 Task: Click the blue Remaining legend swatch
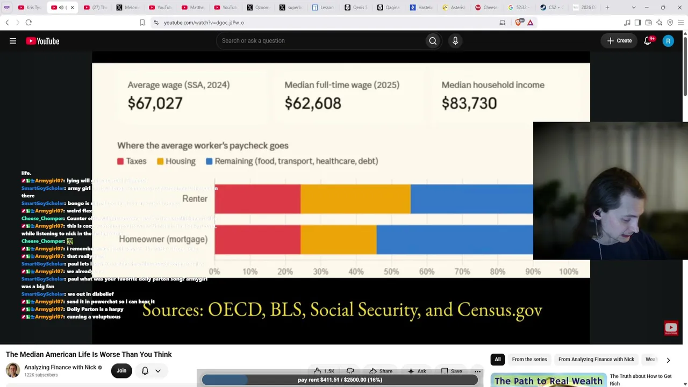point(209,161)
